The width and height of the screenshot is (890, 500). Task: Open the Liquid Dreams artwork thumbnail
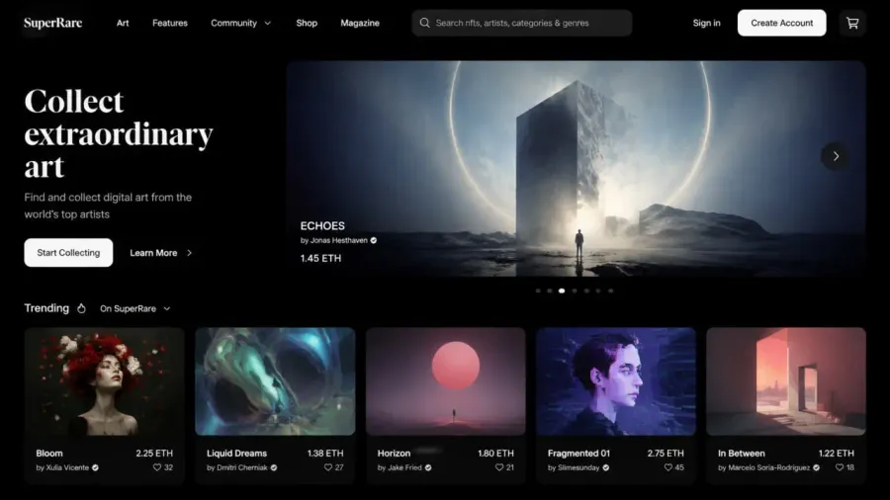pos(275,381)
